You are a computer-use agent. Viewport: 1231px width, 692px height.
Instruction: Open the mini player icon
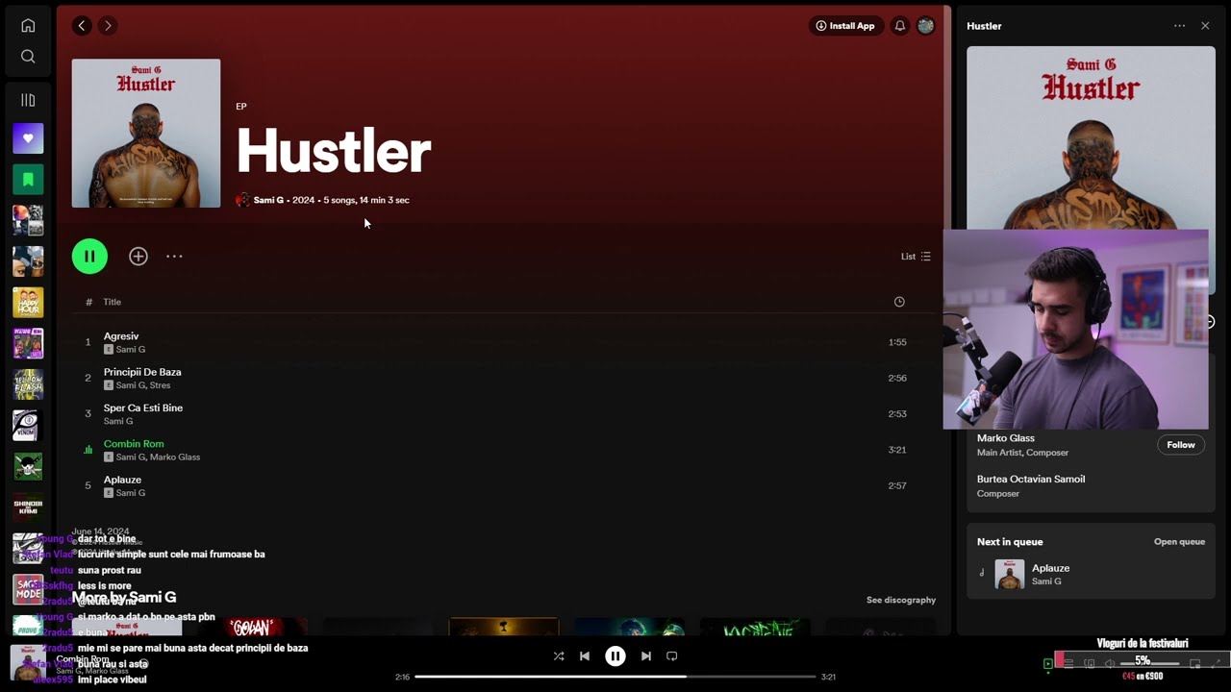pyautogui.click(x=1195, y=663)
